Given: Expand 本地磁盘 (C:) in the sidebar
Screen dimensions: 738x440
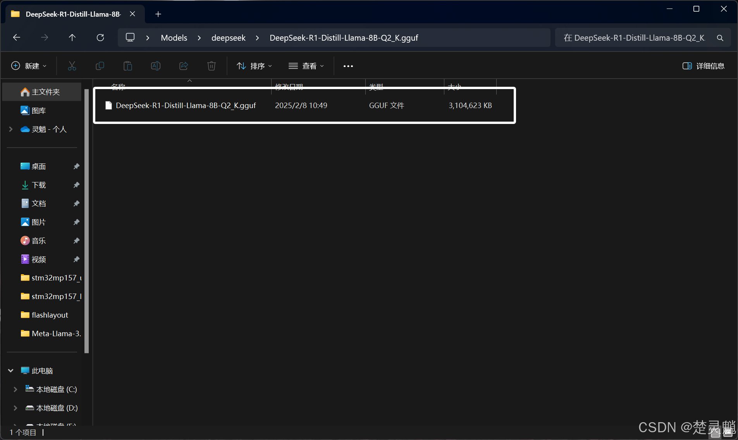Looking at the screenshot, I should pyautogui.click(x=15, y=389).
